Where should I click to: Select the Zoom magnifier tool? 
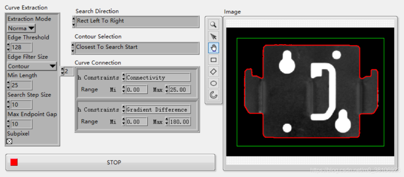213,25
